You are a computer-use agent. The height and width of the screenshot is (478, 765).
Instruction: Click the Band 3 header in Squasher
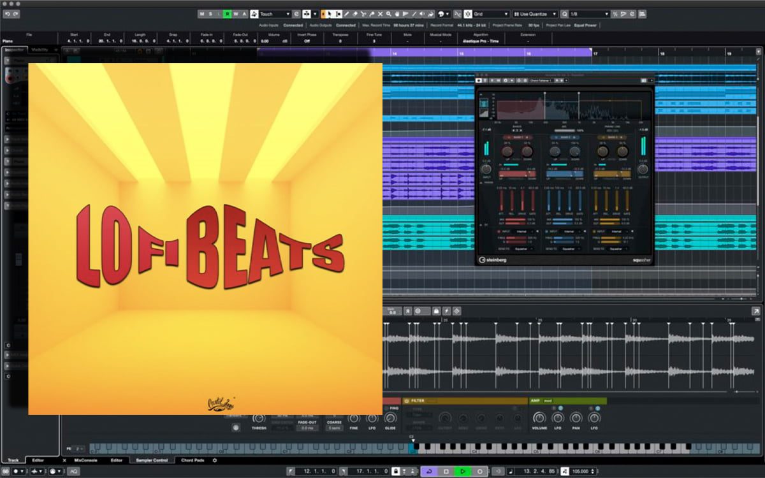612,137
